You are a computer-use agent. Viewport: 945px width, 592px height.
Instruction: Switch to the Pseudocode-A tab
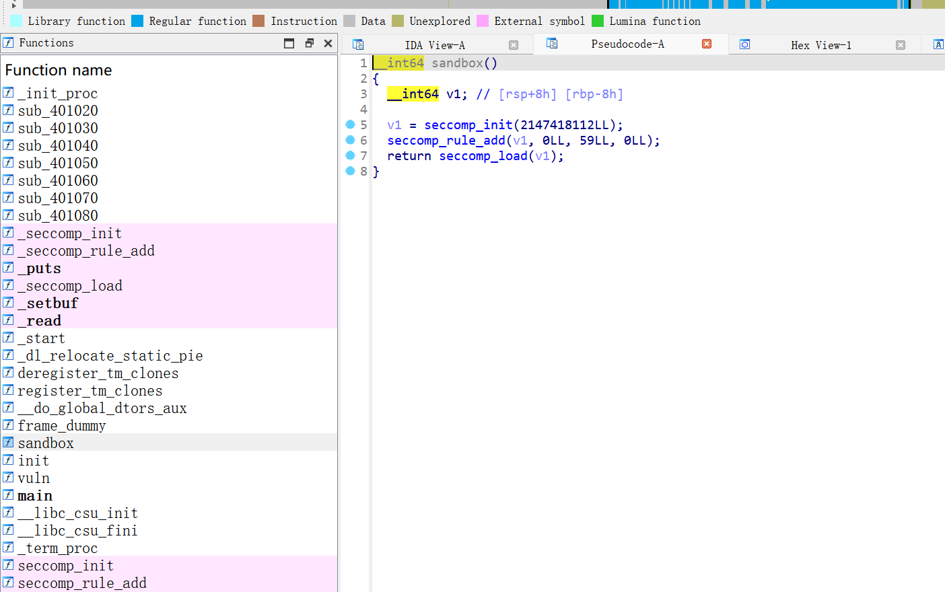628,44
